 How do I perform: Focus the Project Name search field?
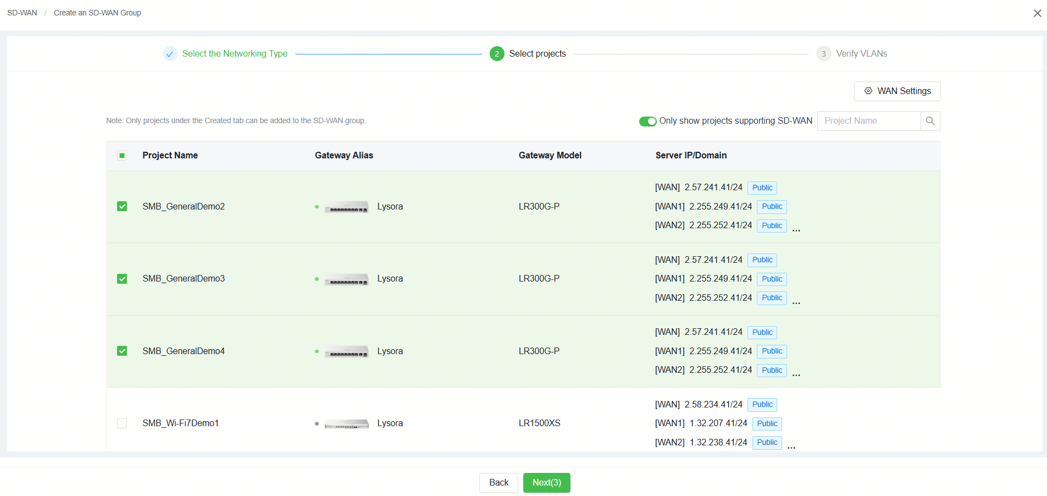869,121
